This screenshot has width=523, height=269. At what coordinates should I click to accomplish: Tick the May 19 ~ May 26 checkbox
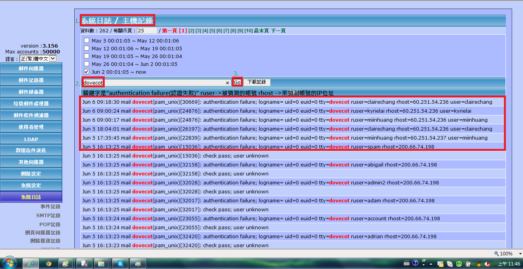(x=87, y=56)
